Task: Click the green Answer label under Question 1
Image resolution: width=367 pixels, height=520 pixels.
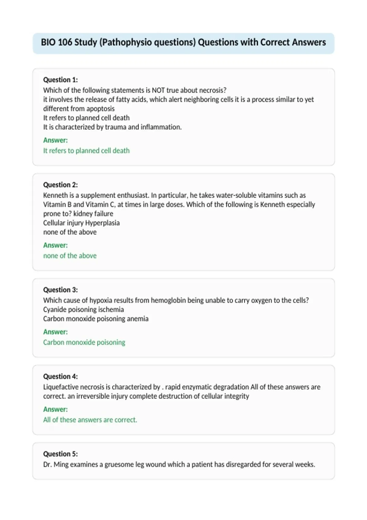Action: [55, 140]
